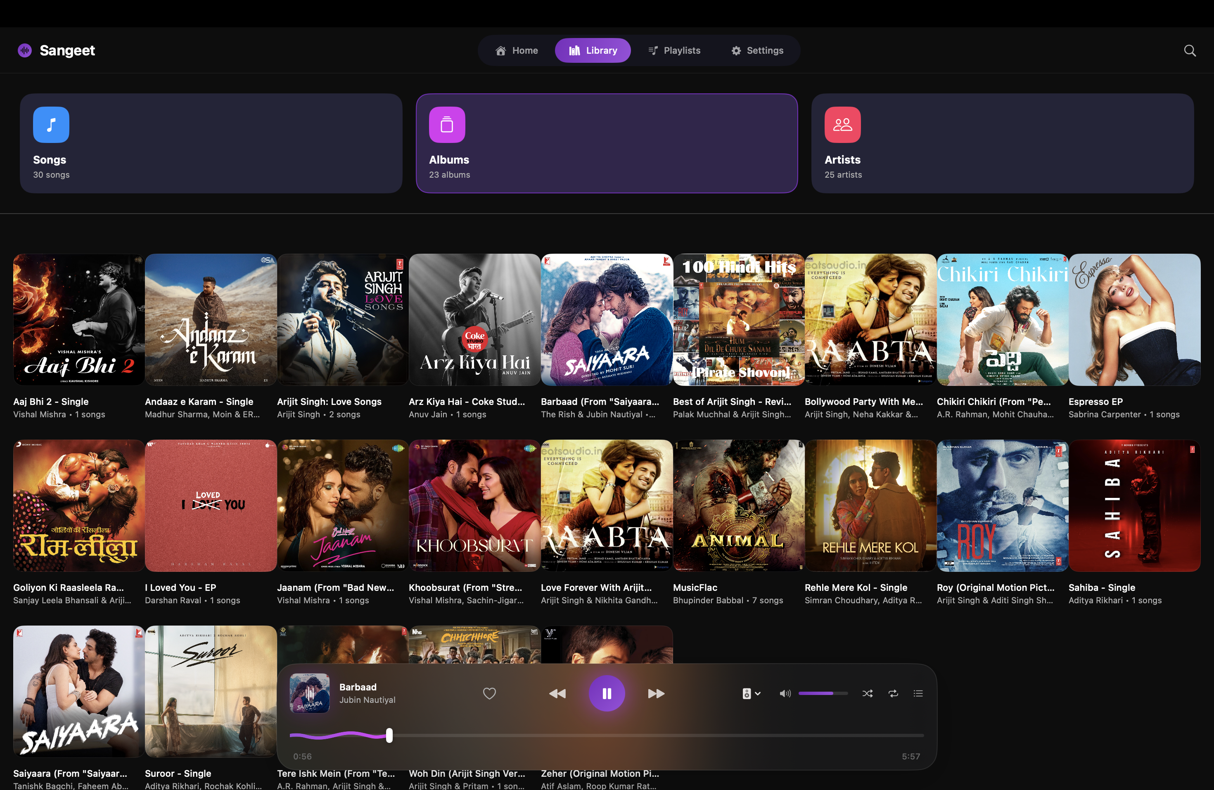1214x790 pixels.
Task: Click Darshan Raval • 1 songs subtitle
Action: click(x=192, y=600)
